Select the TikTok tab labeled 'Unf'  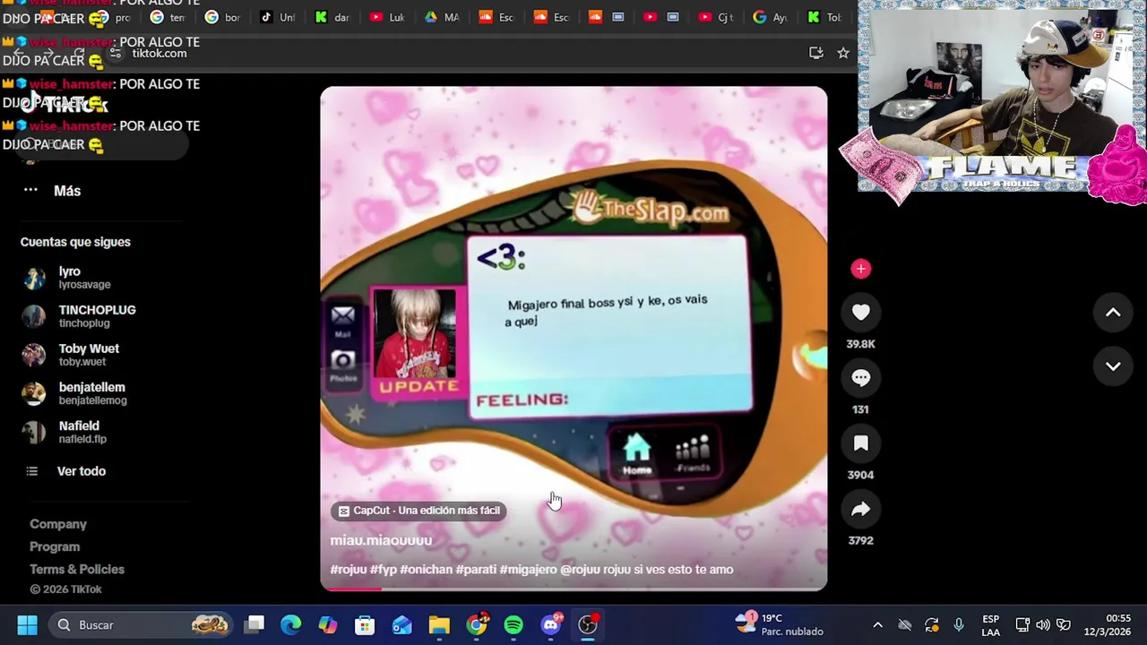(x=277, y=17)
